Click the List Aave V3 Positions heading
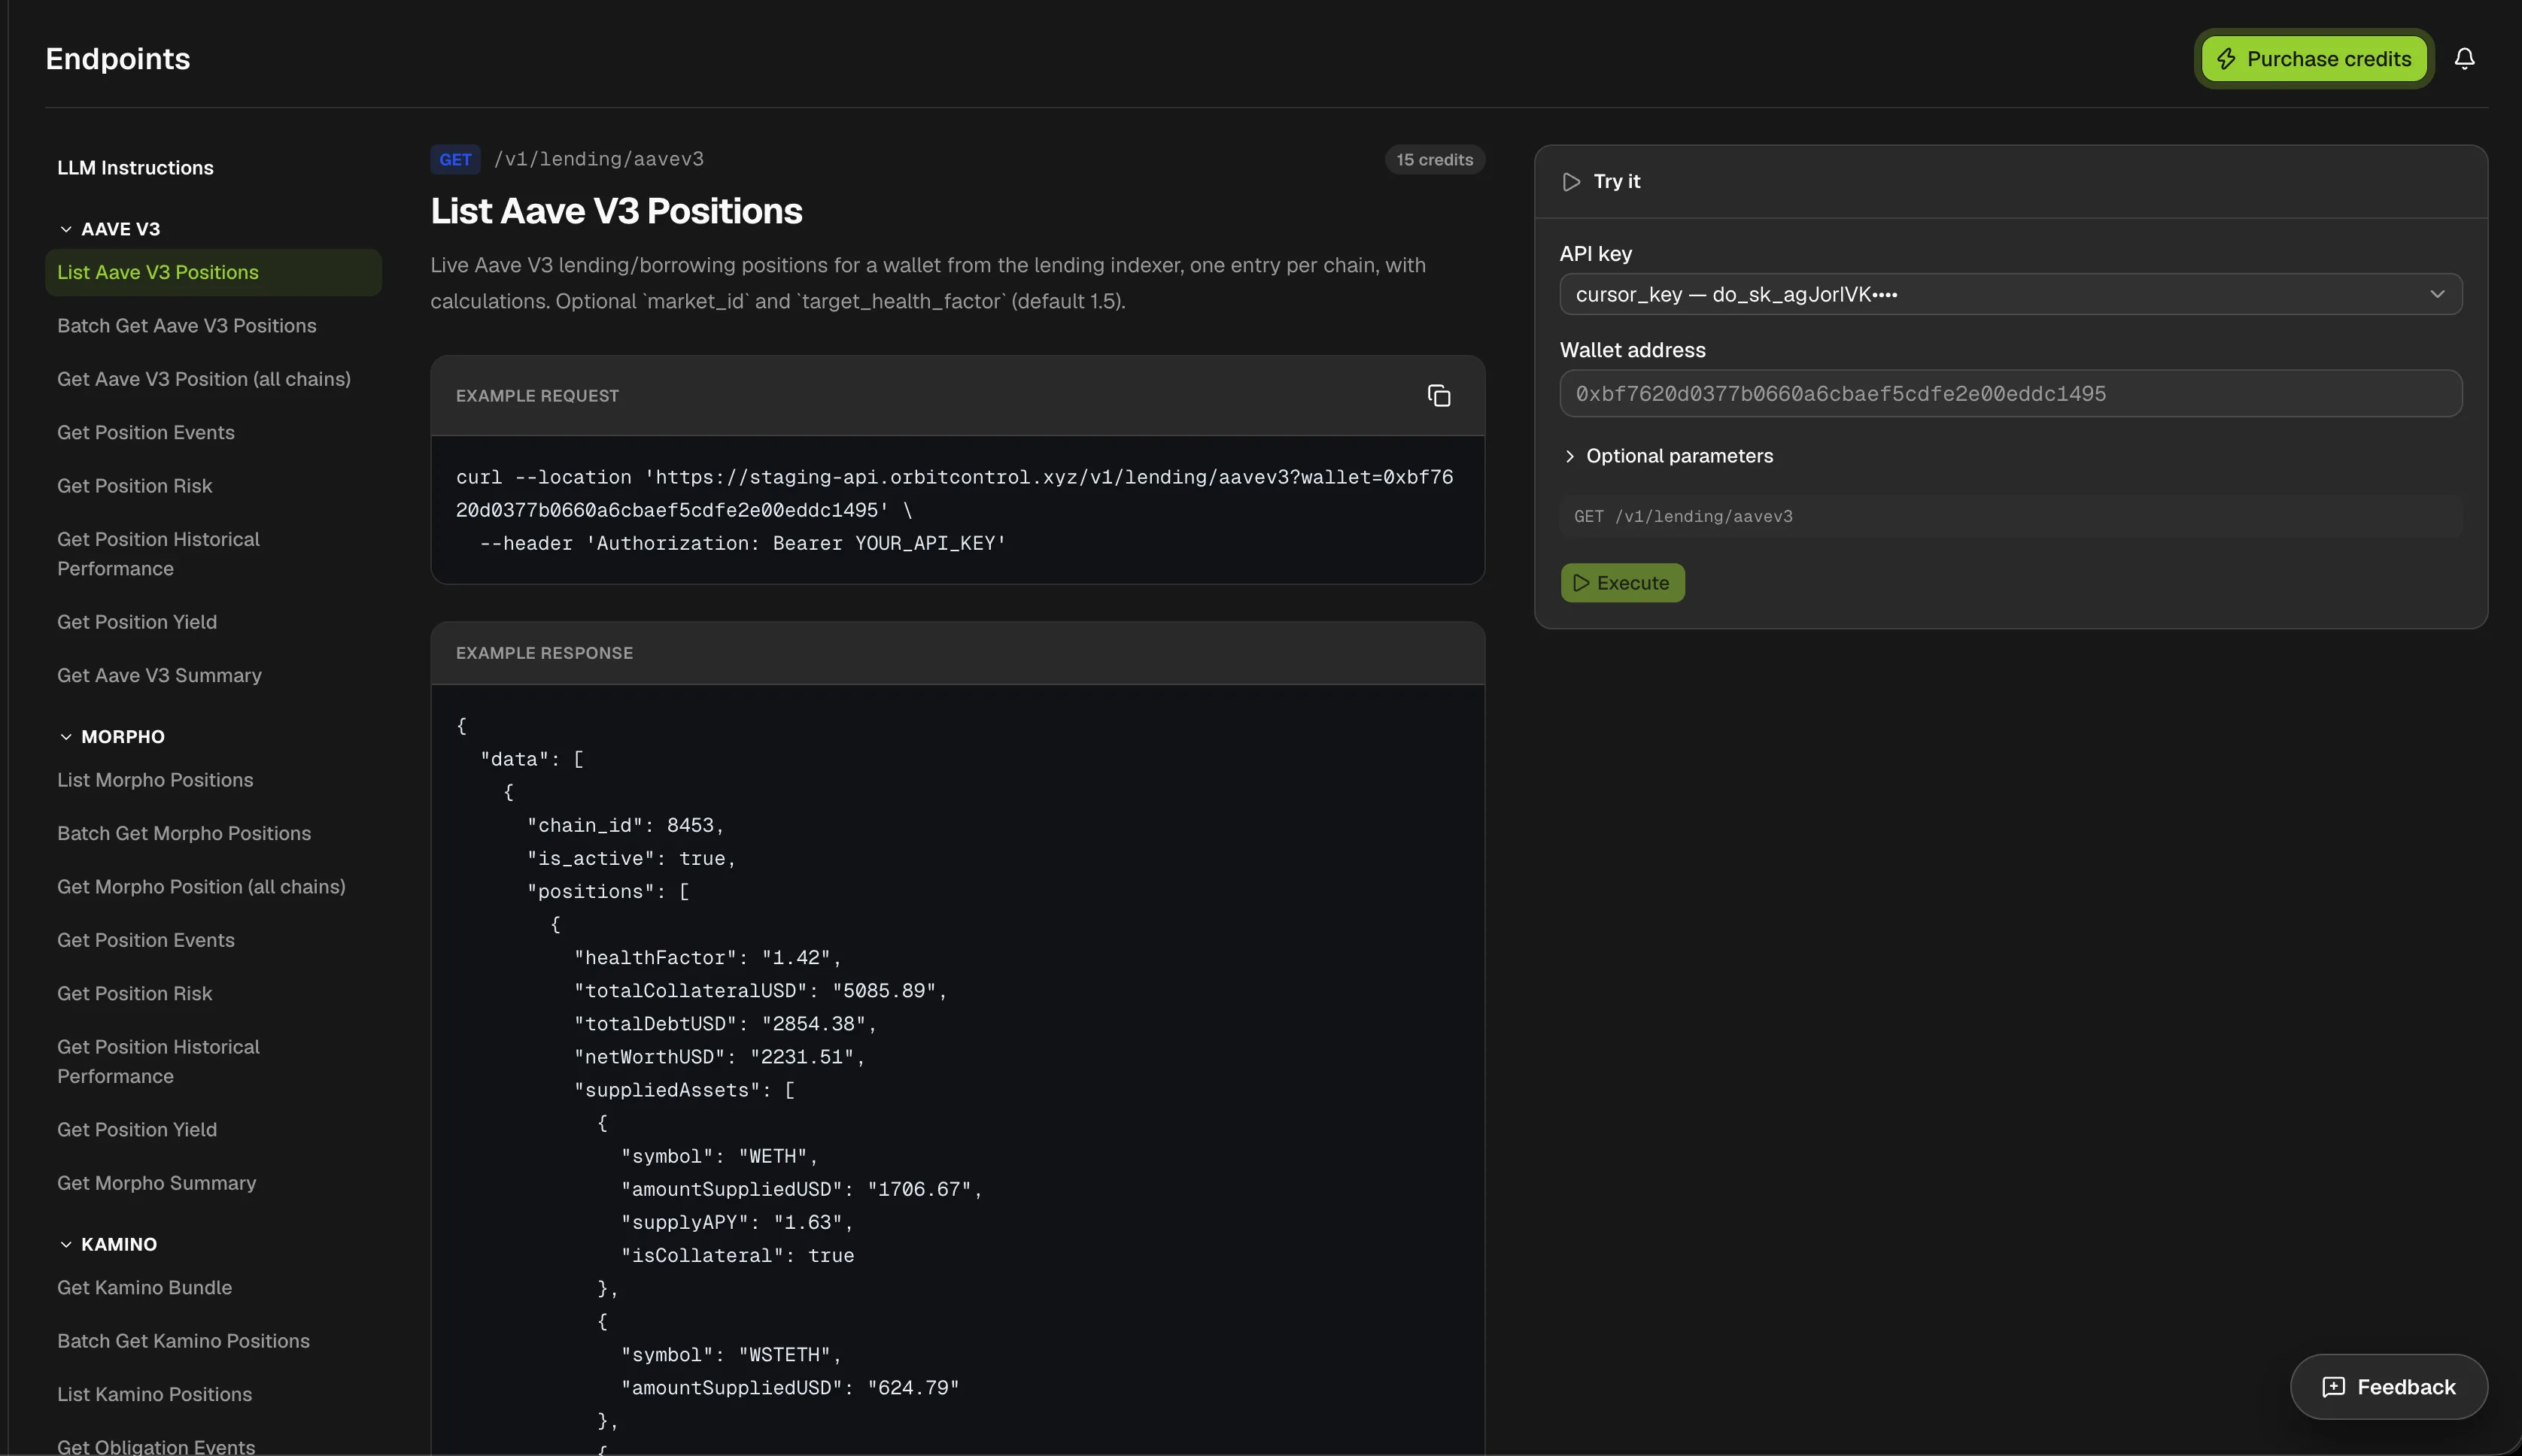The image size is (2522, 1456). [616, 211]
